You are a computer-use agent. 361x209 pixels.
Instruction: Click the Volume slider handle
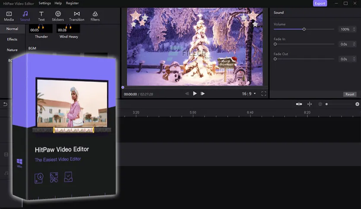pos(304,29)
